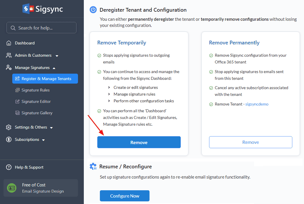Screen dimensions: 304x204
Task: Click the Signature Rules icon
Action: (x=17, y=90)
